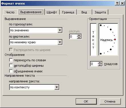Switch to the Шрифт tab
Image resolution: width=126 pixels, height=108 pixels.
pyautogui.click(x=52, y=12)
